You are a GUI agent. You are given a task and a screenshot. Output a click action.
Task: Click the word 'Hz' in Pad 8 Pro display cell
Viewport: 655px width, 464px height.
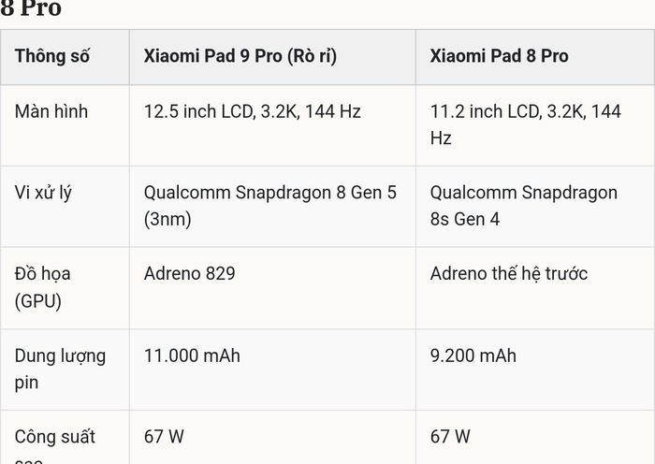441,138
